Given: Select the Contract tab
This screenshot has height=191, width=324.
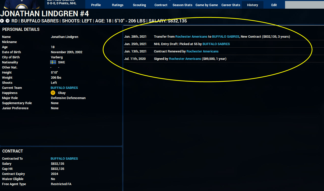Looking at the screenshot, I should coord(161,5).
